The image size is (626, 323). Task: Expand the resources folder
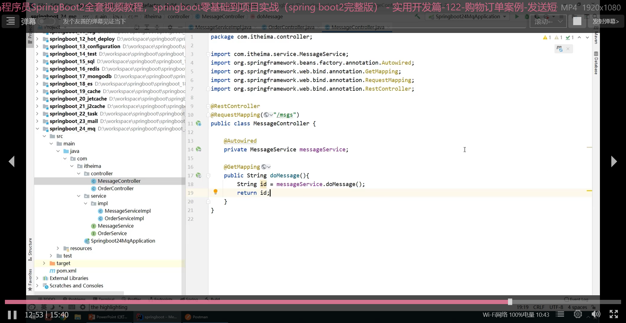pos(58,248)
